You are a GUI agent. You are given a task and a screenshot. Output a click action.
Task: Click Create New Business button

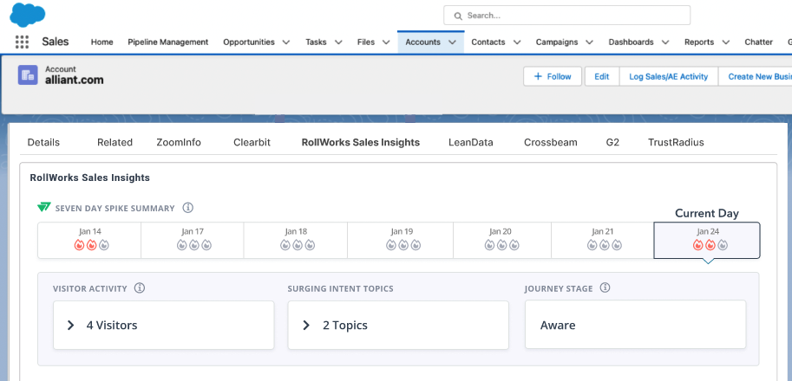pyautogui.click(x=755, y=76)
